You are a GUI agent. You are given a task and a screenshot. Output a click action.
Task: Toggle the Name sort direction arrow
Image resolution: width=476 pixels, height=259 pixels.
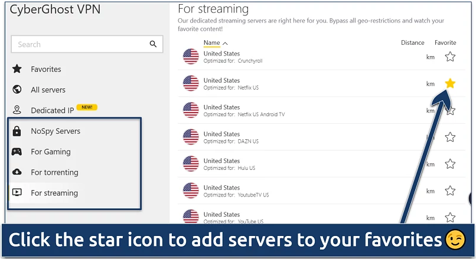click(225, 44)
